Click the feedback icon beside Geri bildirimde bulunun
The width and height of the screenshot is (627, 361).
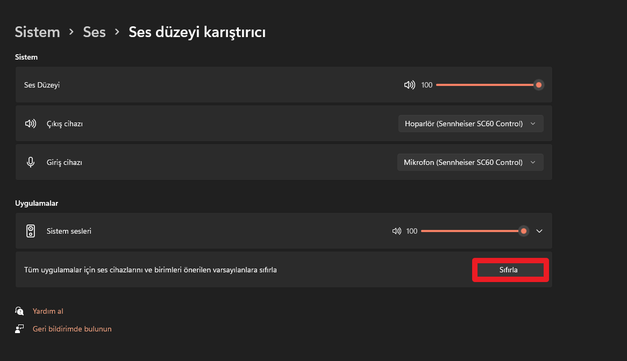[19, 329]
